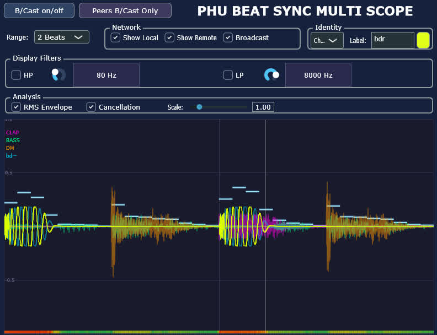
Task: Open the Identity channel dropdown
Action: click(327, 40)
